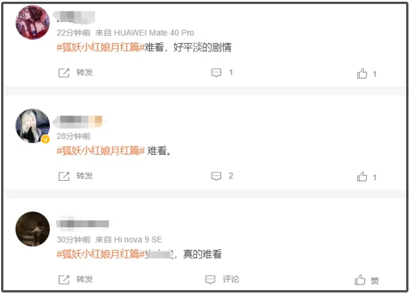Open the white-haired verified user avatar
The image size is (409, 293).
pyautogui.click(x=33, y=126)
